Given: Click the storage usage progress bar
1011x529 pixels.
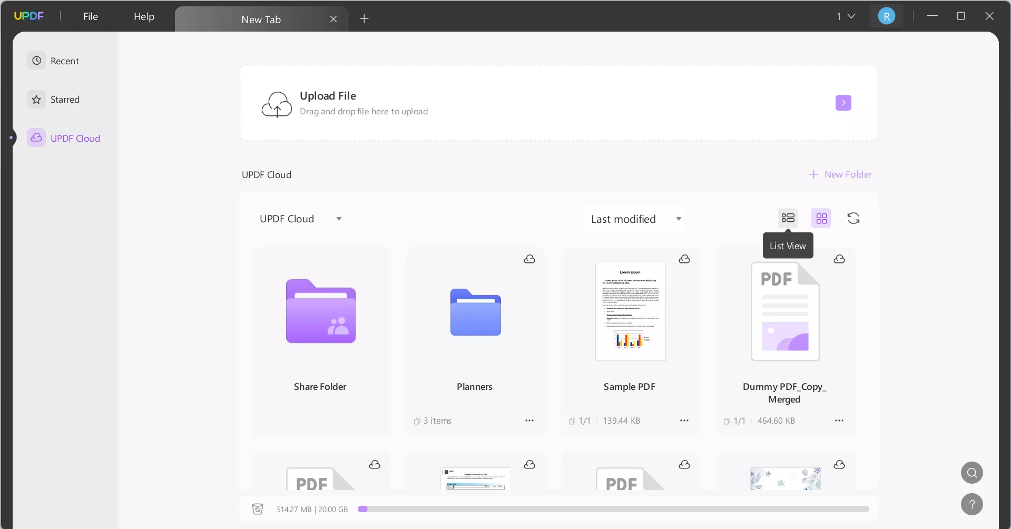Looking at the screenshot, I should (x=613, y=509).
